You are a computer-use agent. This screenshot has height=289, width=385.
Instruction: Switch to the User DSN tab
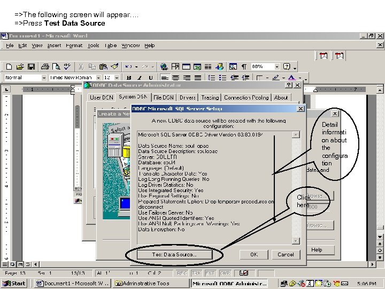click(x=102, y=97)
